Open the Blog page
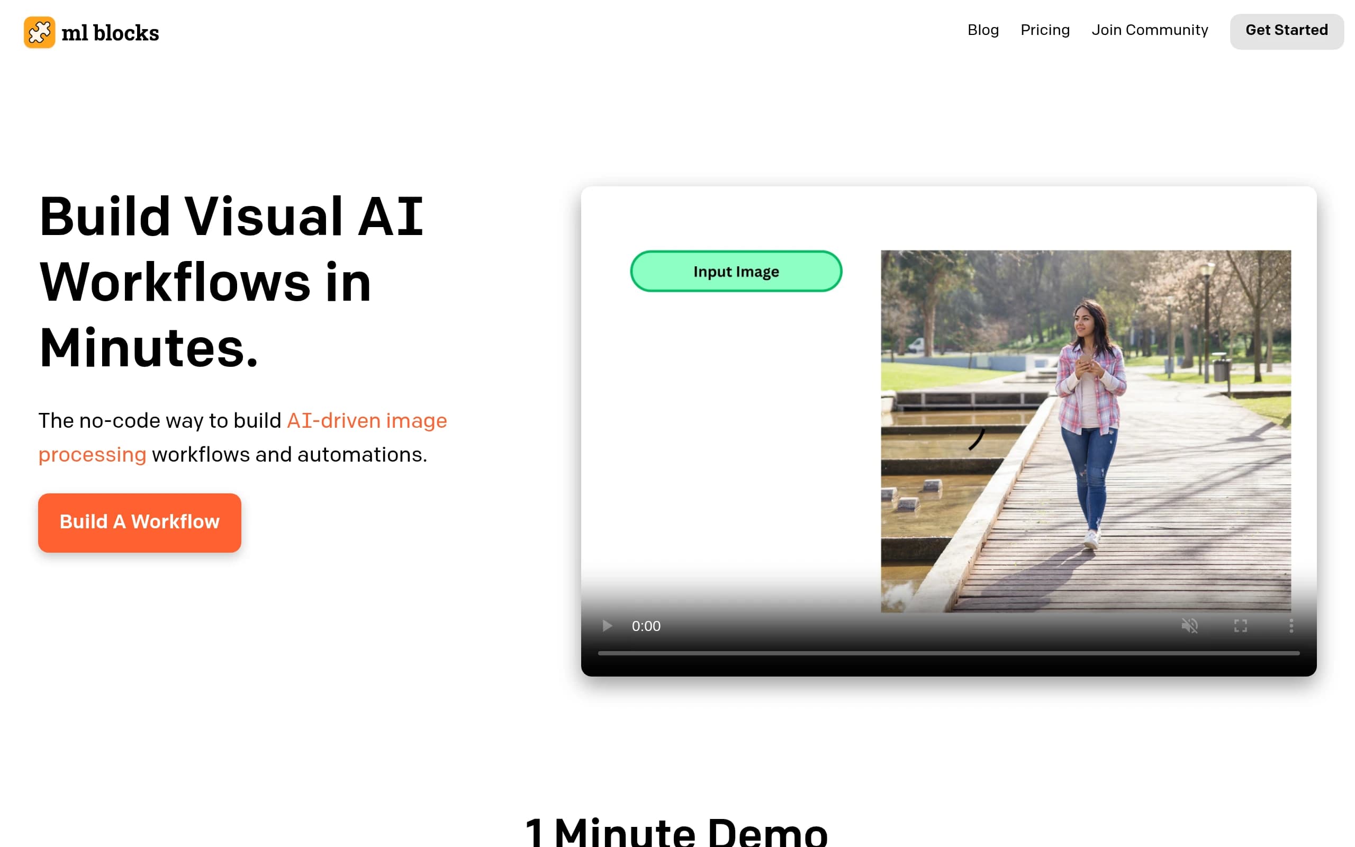This screenshot has width=1355, height=847. pyautogui.click(x=983, y=30)
